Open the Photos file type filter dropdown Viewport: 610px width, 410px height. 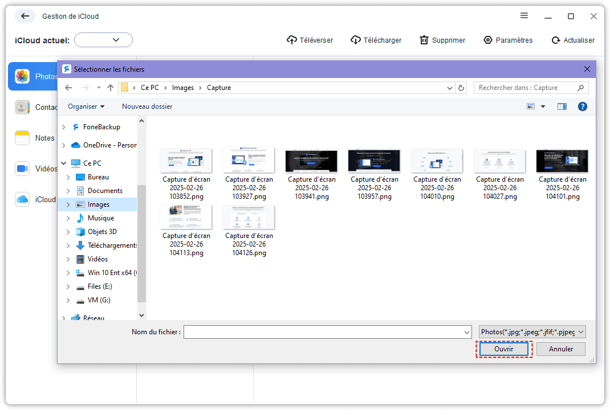[x=532, y=332]
